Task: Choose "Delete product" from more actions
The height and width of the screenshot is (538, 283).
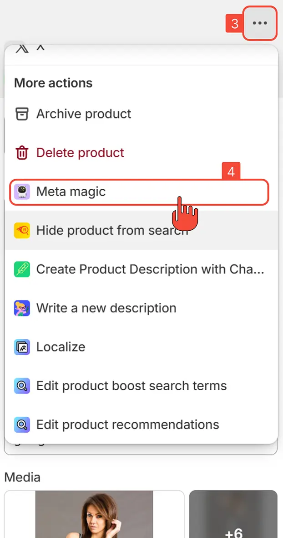Action: 80,153
